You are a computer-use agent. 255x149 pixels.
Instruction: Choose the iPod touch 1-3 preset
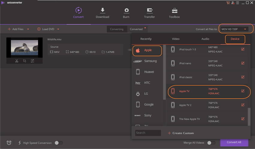tap(207, 49)
